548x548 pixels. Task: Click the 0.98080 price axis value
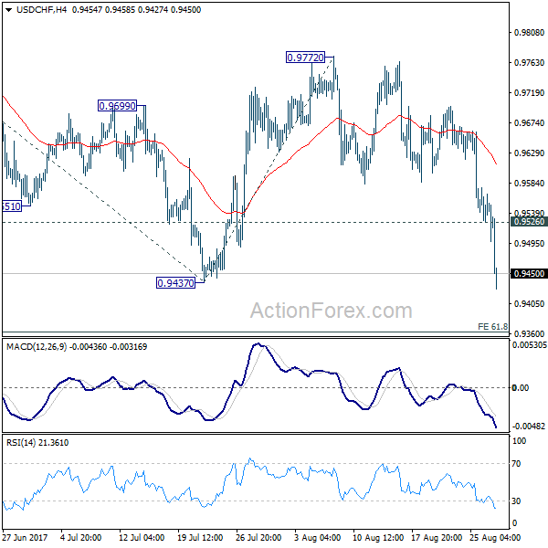[x=529, y=33]
